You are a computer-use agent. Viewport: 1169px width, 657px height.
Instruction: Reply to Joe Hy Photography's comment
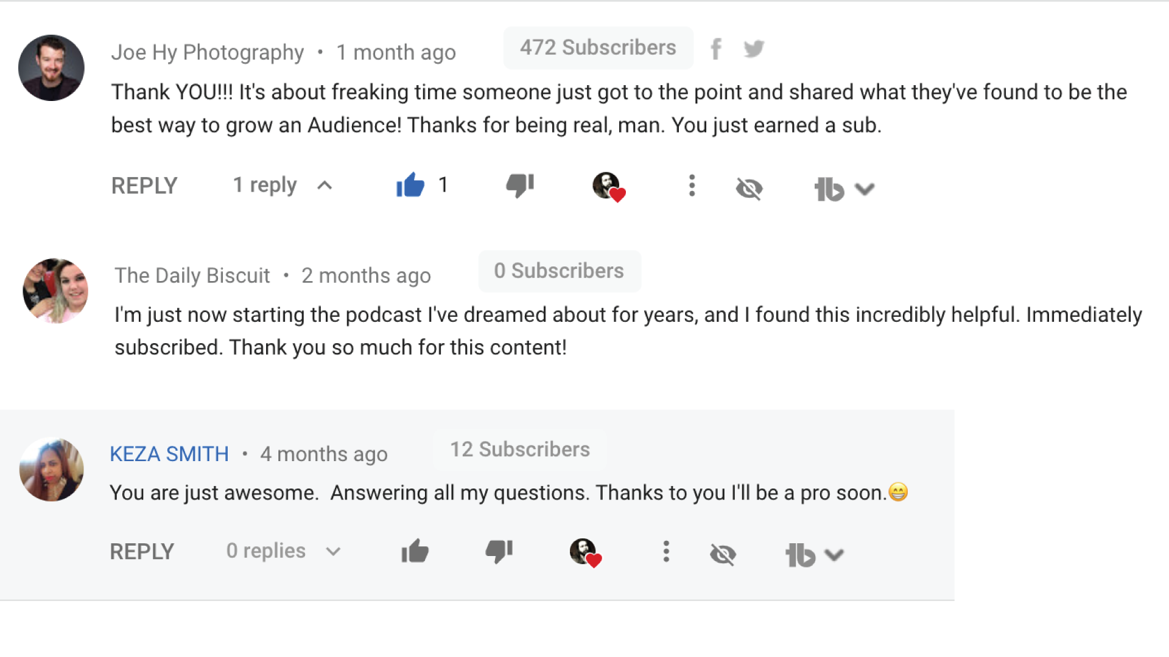tap(144, 186)
